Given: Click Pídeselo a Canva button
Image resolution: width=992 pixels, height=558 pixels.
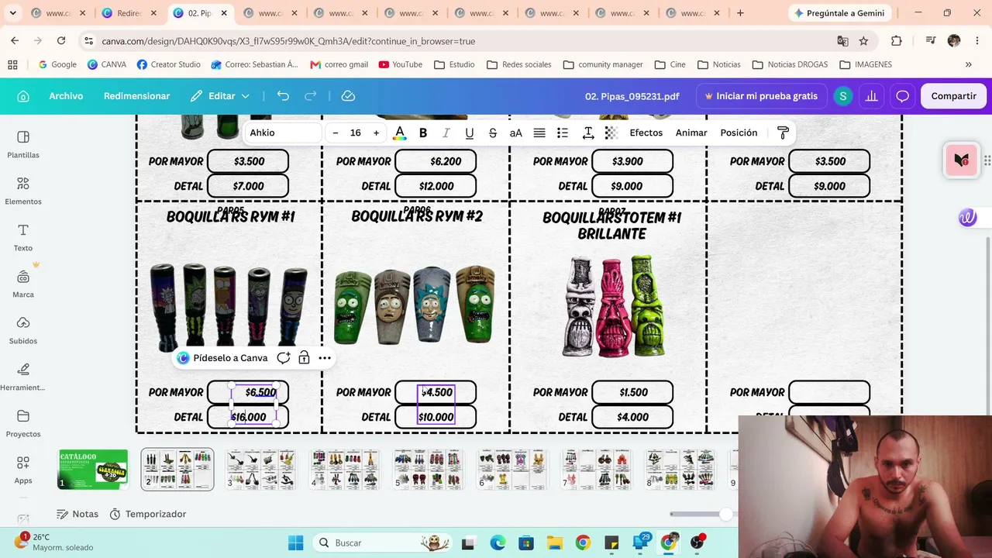Looking at the screenshot, I should click(222, 358).
